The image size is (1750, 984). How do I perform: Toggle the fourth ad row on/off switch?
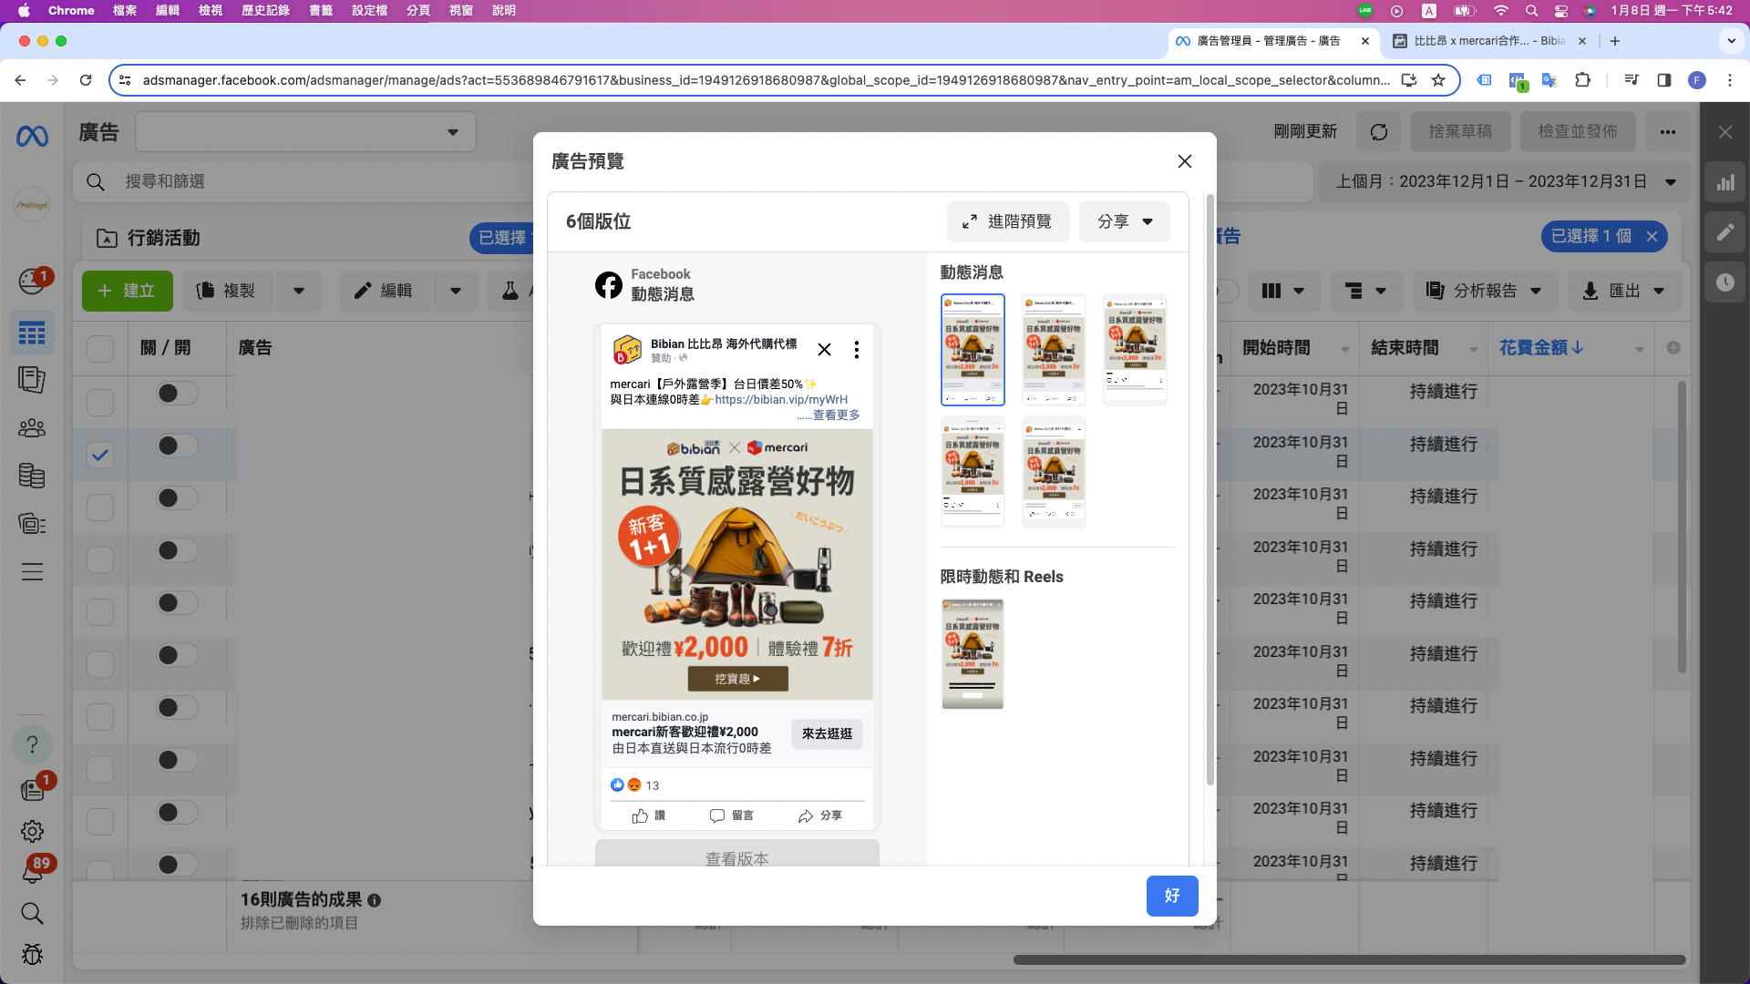pyautogui.click(x=177, y=550)
